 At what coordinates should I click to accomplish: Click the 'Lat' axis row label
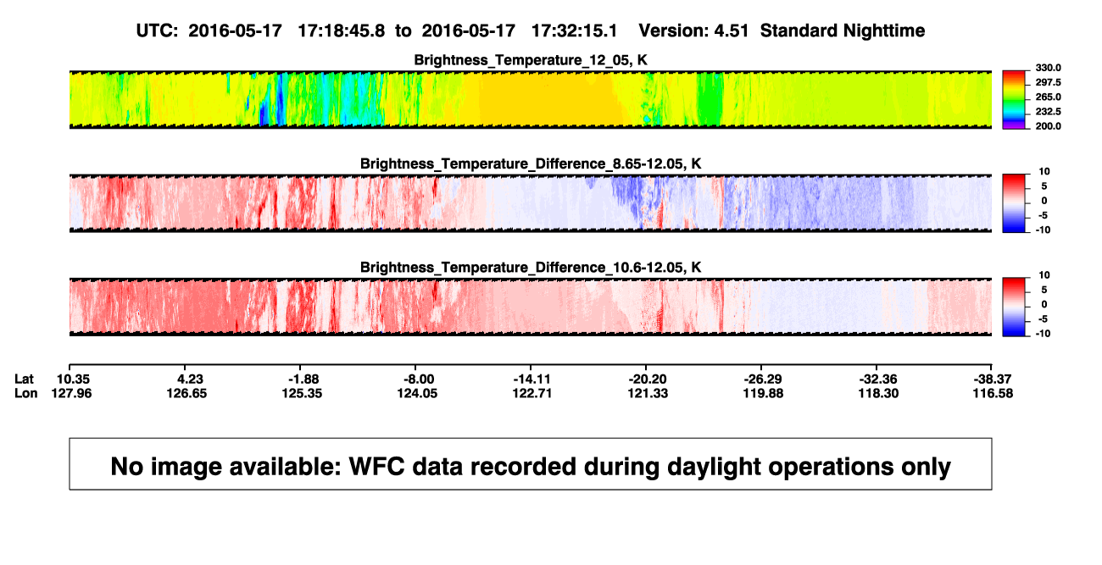pos(25,379)
